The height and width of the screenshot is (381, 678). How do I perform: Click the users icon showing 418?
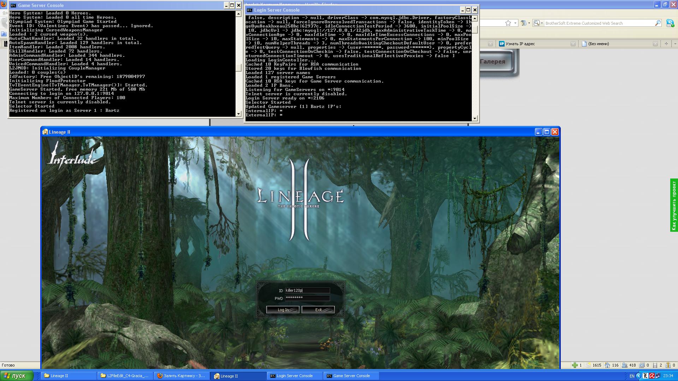coord(625,365)
